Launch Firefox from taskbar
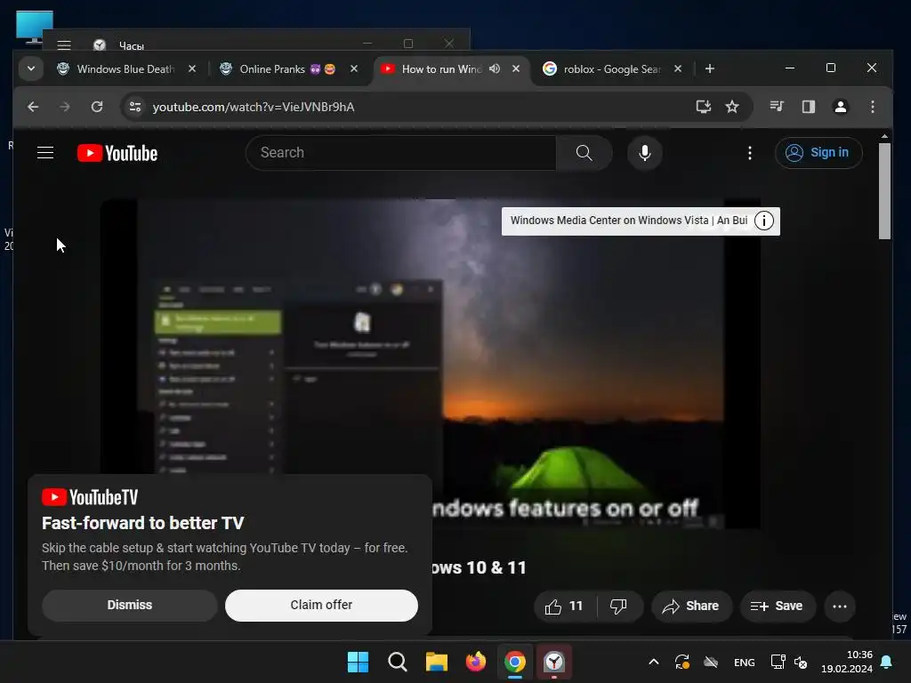Viewport: 911px width, 683px height. 475,662
